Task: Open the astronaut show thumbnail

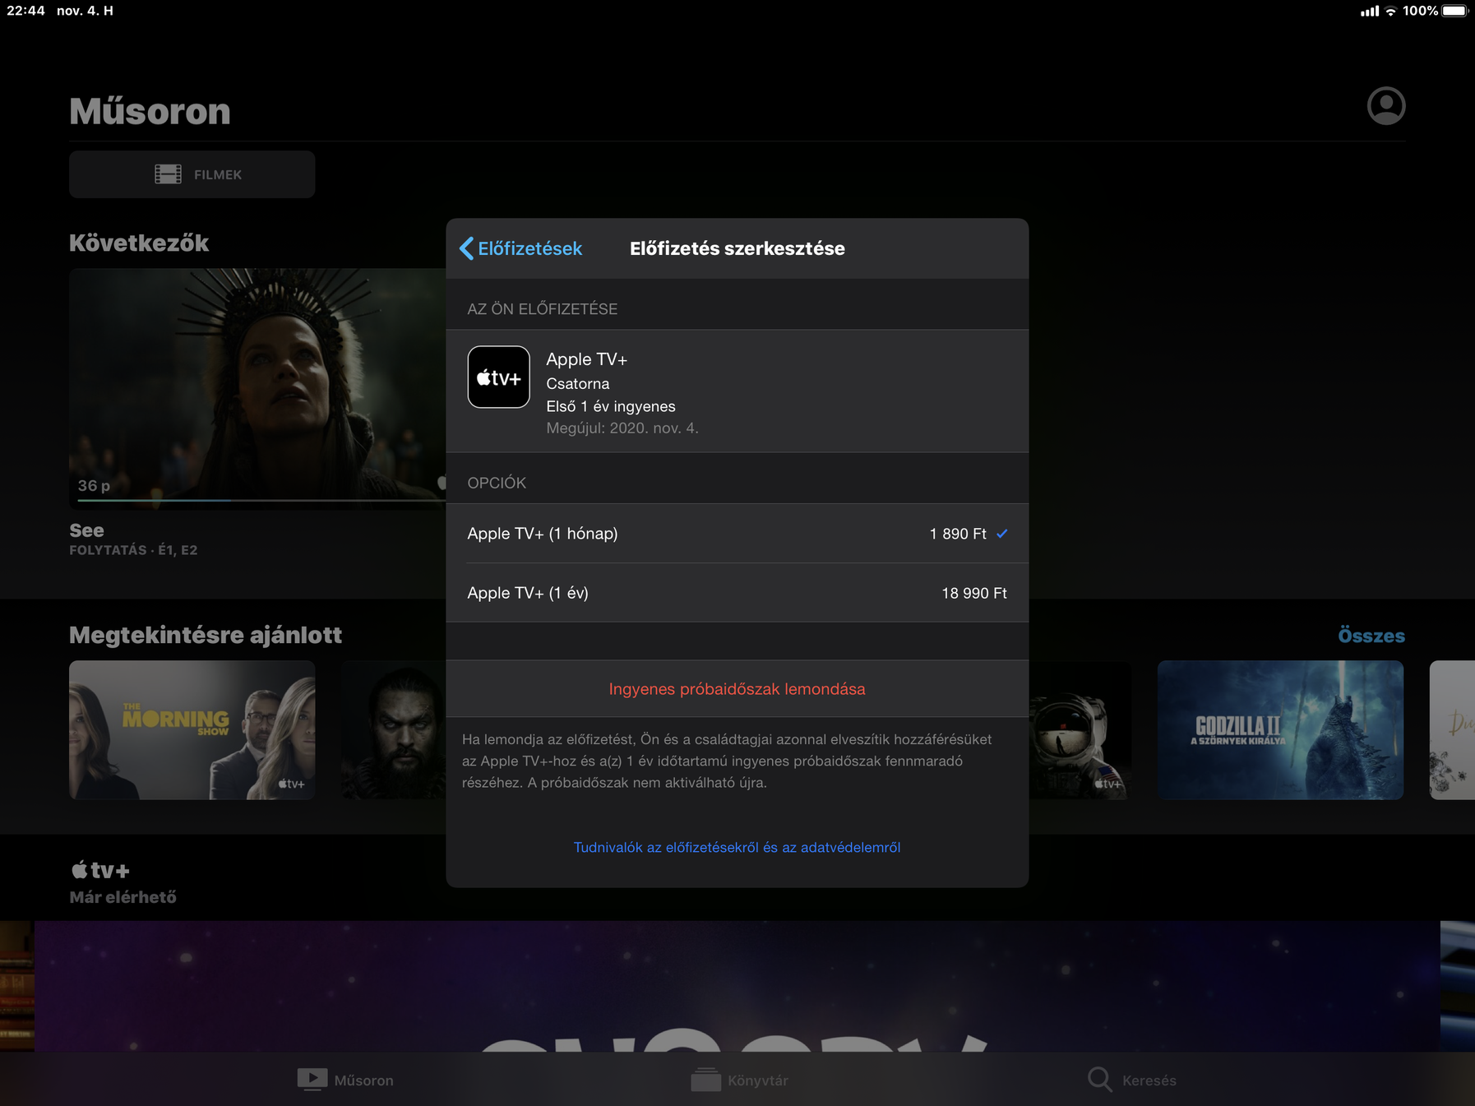Action: pos(1080,730)
